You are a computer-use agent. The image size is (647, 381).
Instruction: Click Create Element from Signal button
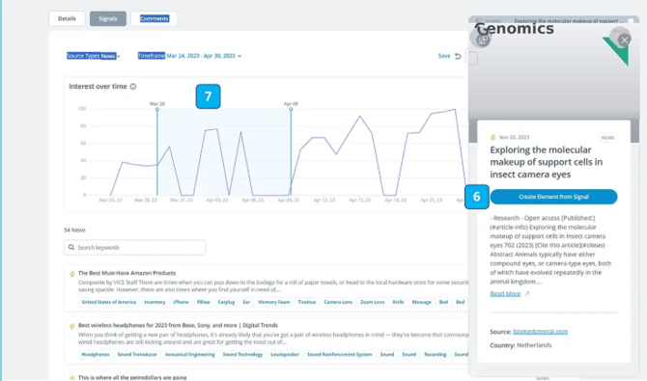553,197
